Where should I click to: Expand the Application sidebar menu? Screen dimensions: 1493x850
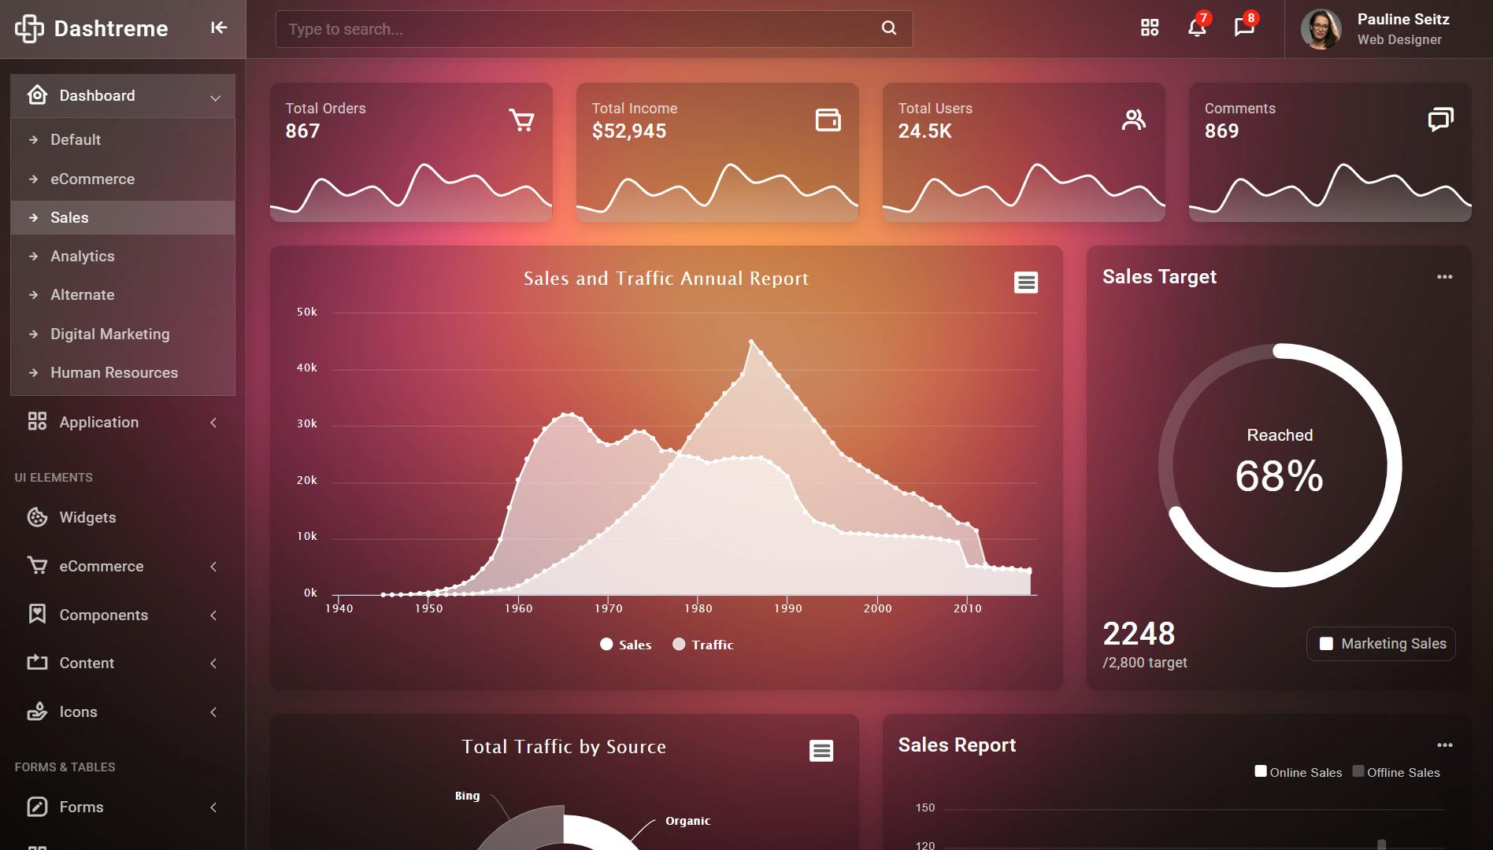click(123, 422)
